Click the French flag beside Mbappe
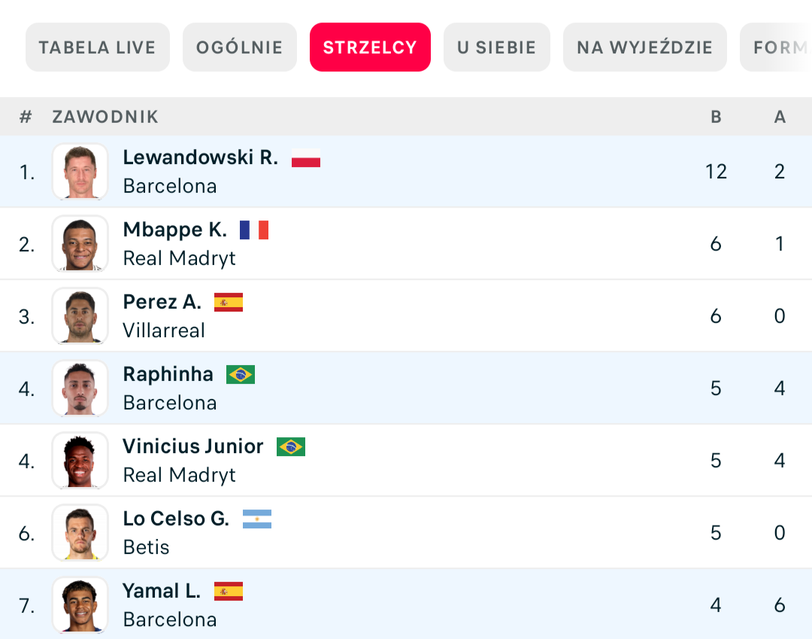 pos(254,230)
